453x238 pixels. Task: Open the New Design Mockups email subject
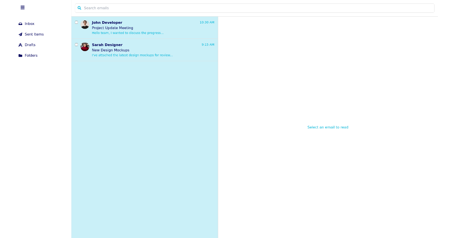click(x=111, y=50)
